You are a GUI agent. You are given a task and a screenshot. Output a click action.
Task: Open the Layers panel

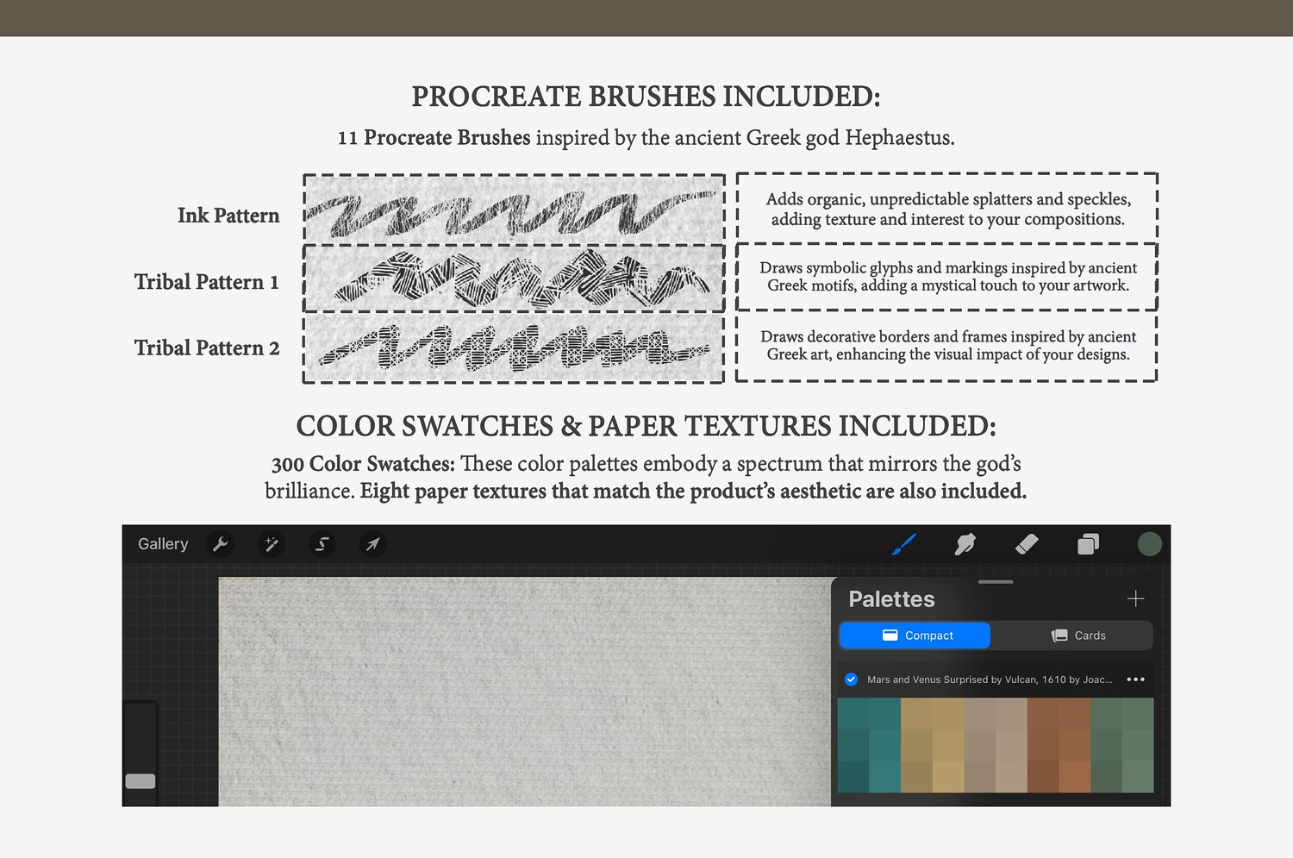click(1088, 544)
